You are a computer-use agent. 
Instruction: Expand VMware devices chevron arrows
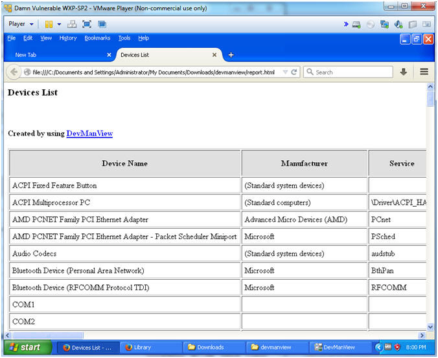(346, 25)
